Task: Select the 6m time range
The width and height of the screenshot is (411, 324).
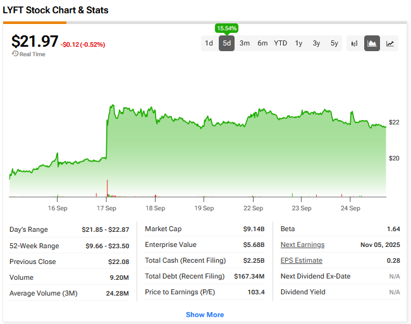Action: click(x=262, y=43)
